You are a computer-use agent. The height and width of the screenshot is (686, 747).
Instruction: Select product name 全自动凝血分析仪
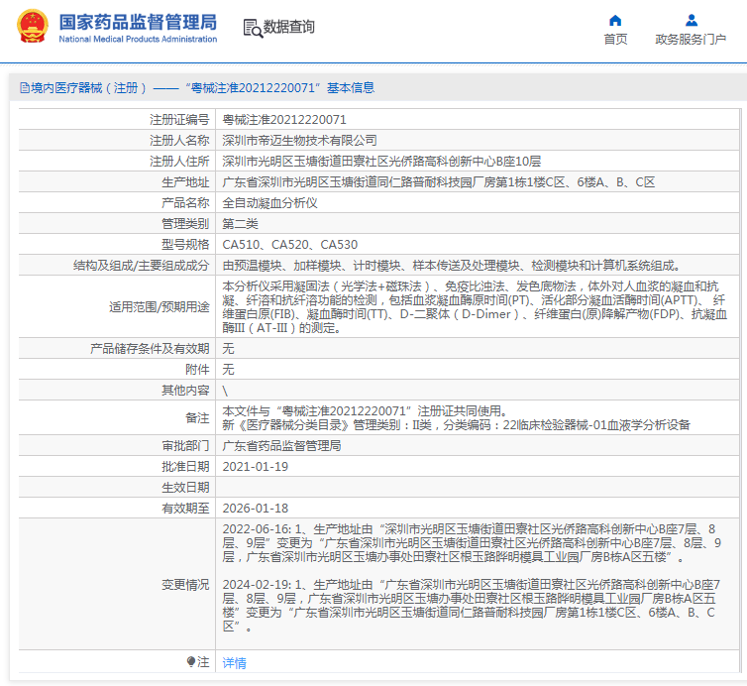click(270, 203)
